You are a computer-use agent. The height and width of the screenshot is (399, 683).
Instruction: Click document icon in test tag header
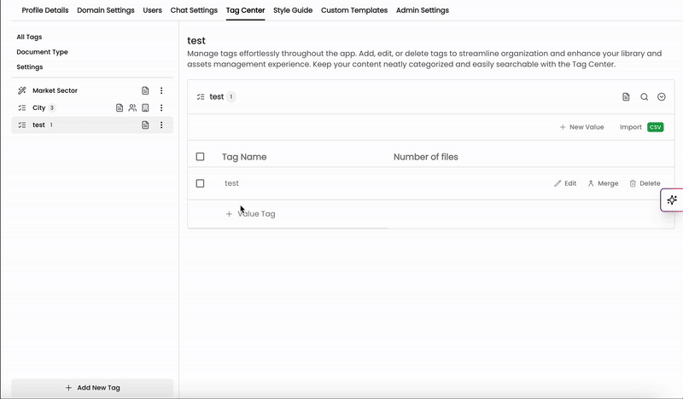626,97
